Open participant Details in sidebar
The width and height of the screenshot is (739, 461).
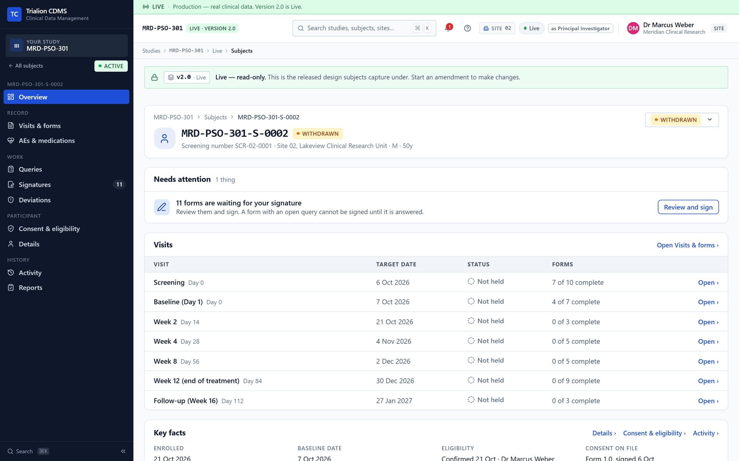[66, 244]
